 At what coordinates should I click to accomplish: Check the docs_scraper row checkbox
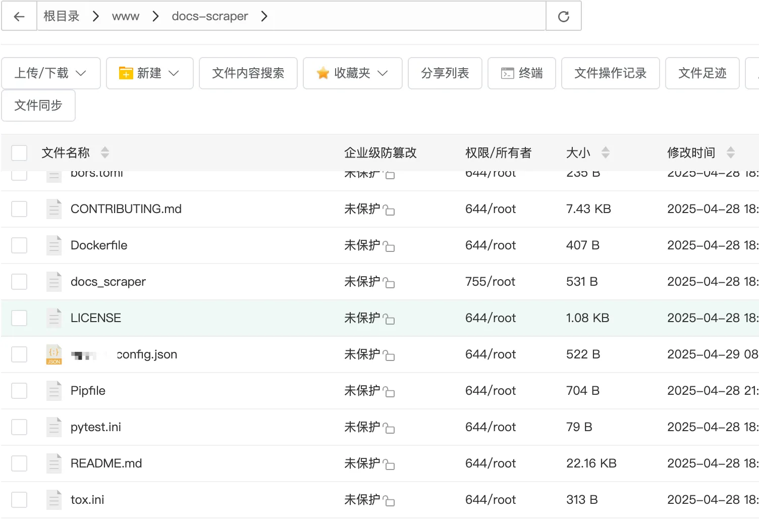tap(19, 282)
